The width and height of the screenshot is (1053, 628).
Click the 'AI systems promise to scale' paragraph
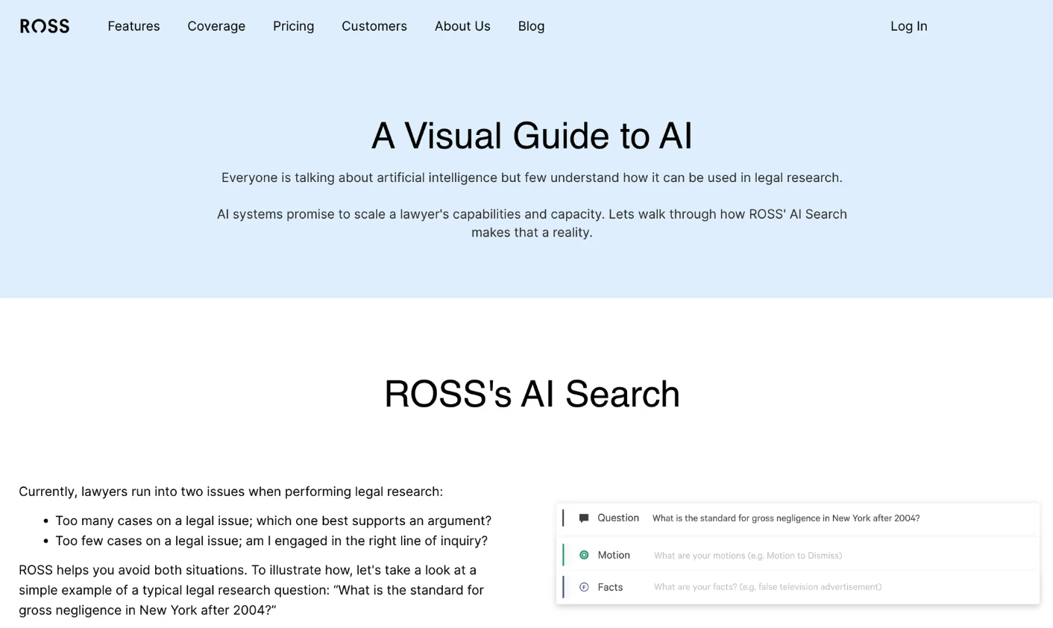point(532,223)
